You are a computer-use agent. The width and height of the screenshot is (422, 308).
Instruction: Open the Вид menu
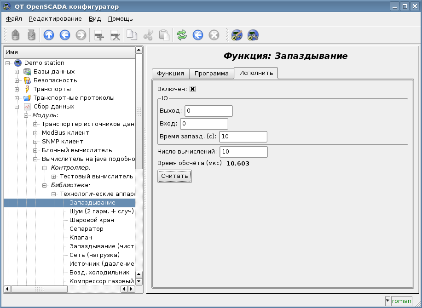click(95, 19)
